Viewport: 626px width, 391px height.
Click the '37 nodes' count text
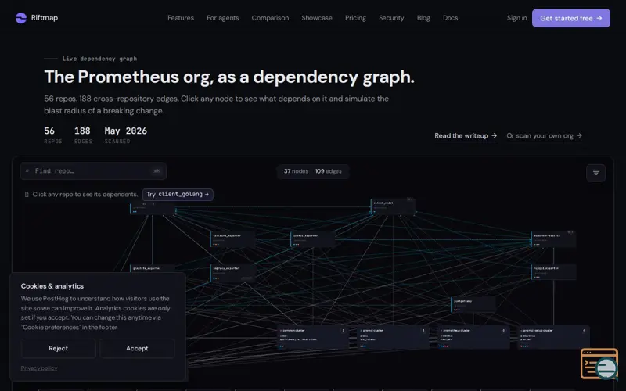296,171
